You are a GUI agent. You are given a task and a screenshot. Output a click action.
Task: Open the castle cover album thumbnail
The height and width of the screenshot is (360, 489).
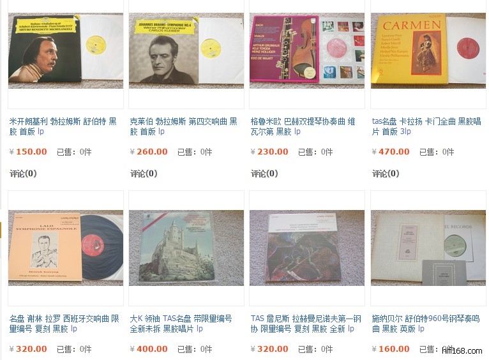pyautogui.click(x=186, y=248)
